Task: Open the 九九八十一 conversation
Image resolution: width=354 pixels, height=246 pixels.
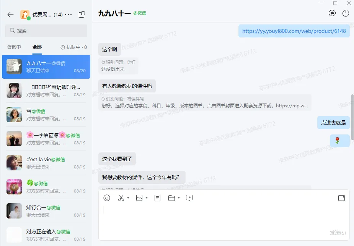Action: point(46,67)
